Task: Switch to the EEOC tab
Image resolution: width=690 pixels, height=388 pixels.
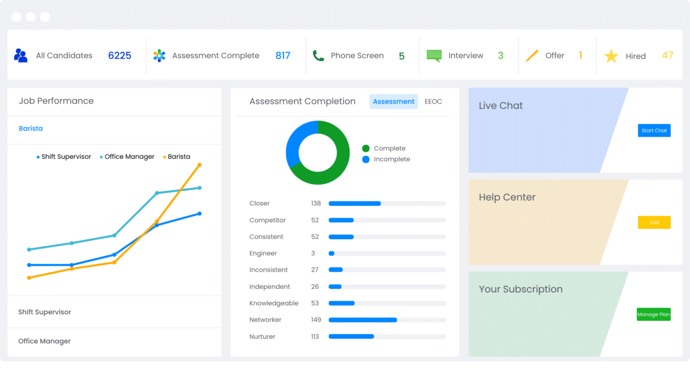Action: (433, 101)
